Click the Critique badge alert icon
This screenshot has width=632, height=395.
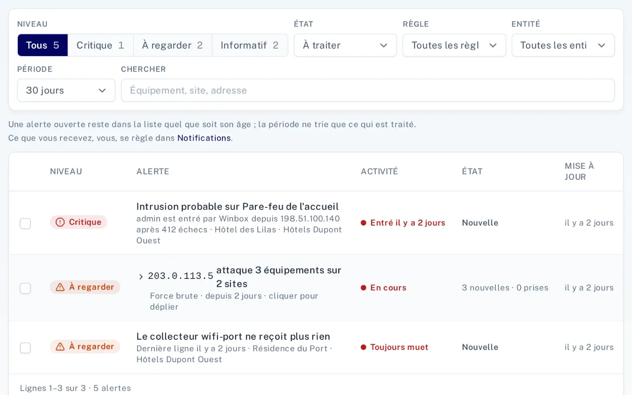point(60,222)
